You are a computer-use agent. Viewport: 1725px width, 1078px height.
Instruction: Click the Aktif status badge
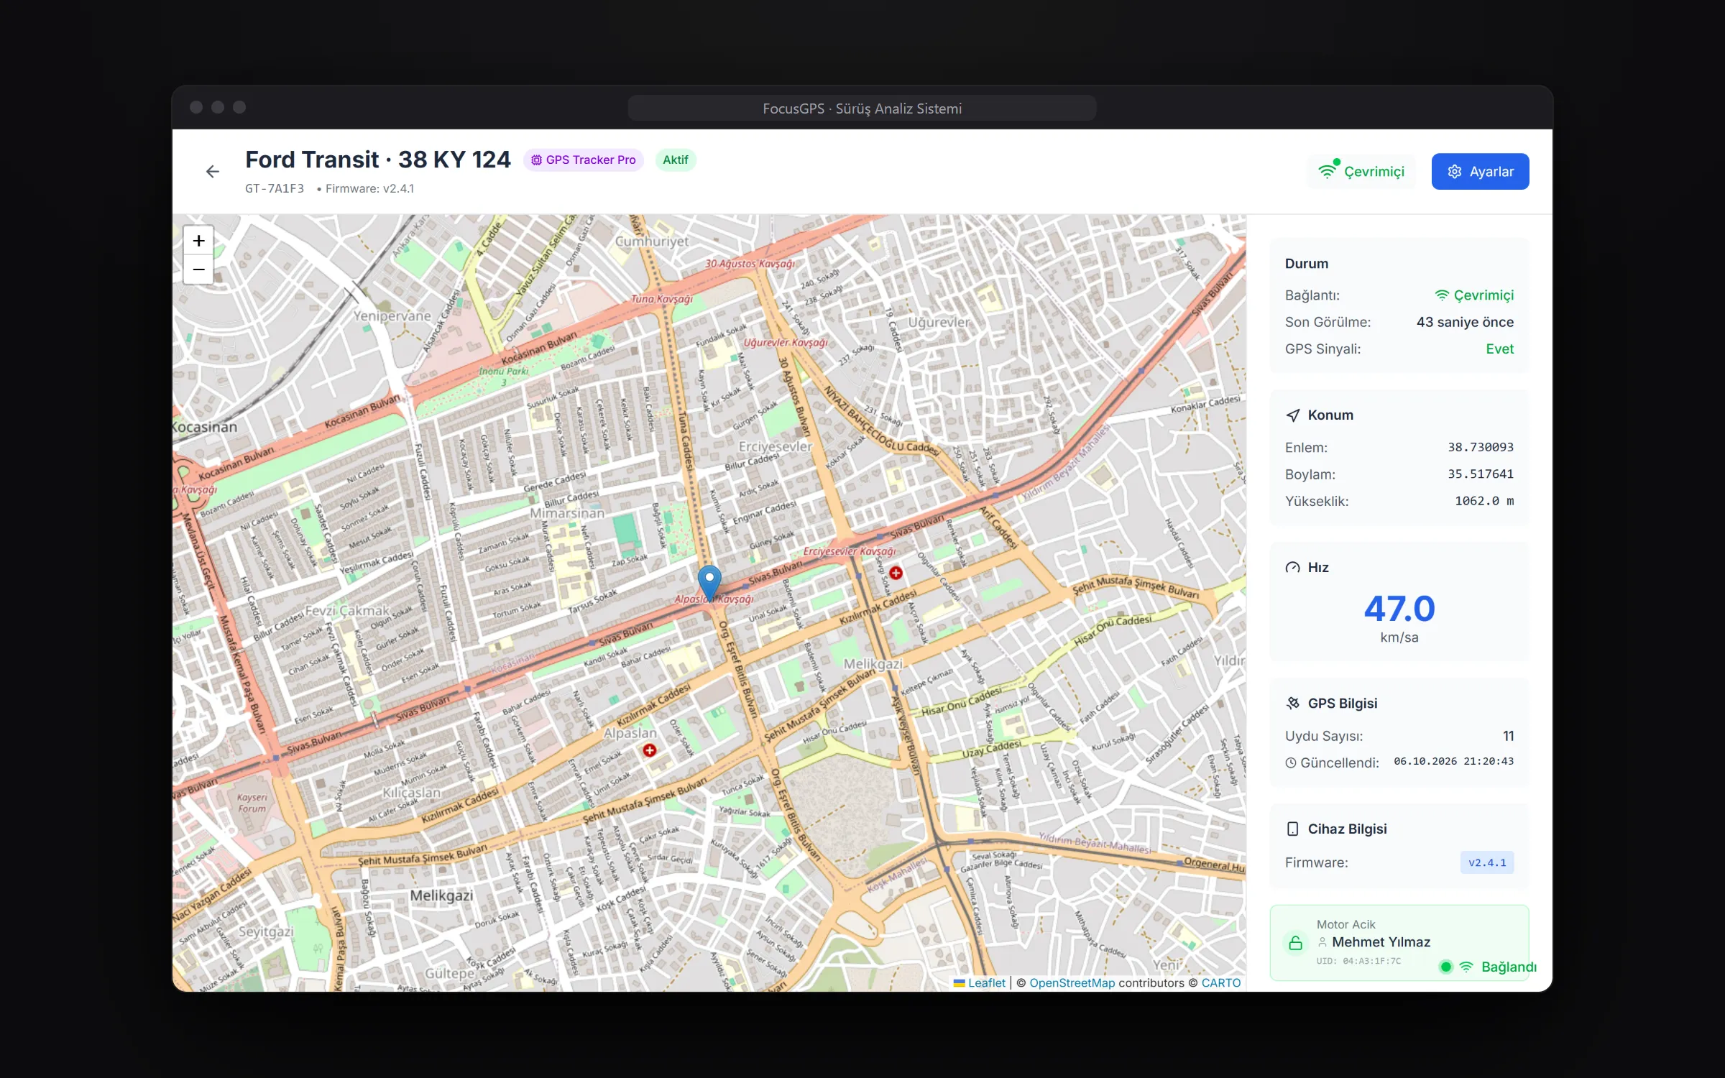(x=675, y=160)
